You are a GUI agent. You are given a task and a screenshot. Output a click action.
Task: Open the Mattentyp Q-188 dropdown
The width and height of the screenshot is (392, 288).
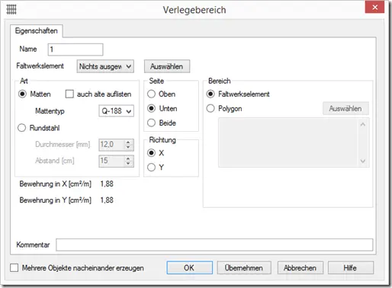116,111
